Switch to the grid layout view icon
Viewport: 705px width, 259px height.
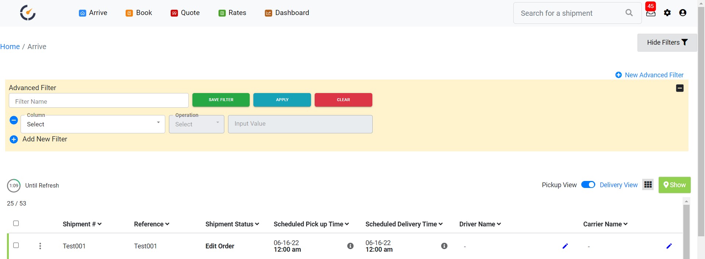pos(648,185)
